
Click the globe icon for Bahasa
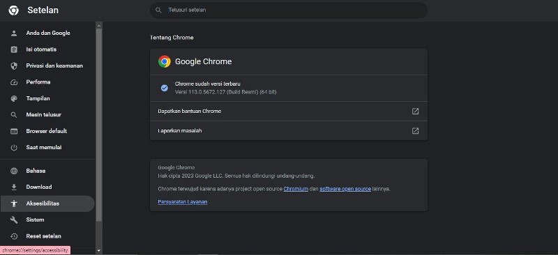click(x=14, y=171)
